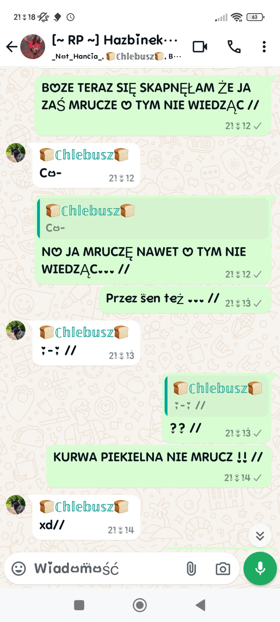Tap Chlebusz sender name above 'xd//' message

[84, 507]
